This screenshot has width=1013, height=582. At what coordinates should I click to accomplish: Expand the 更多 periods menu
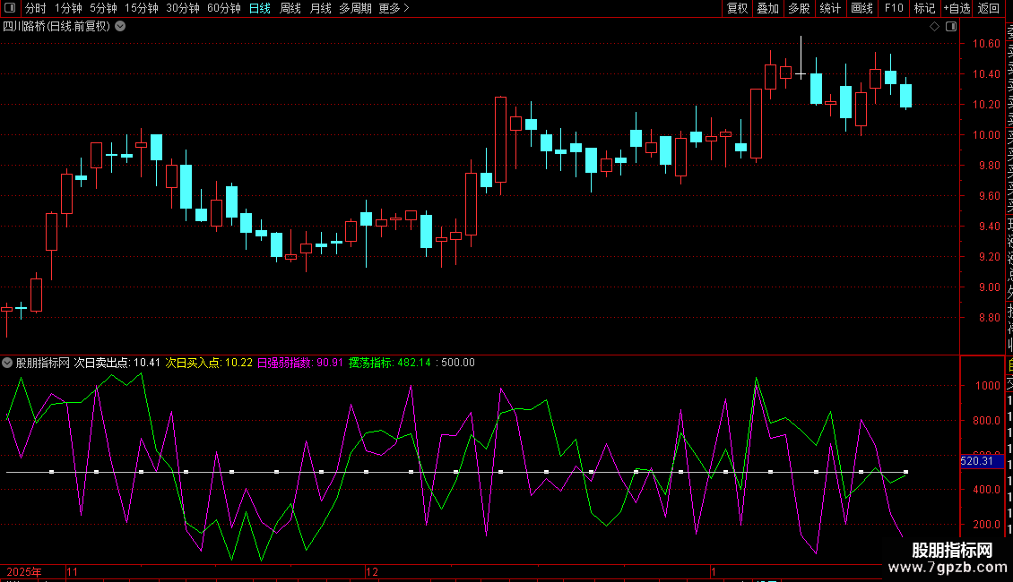[394, 8]
